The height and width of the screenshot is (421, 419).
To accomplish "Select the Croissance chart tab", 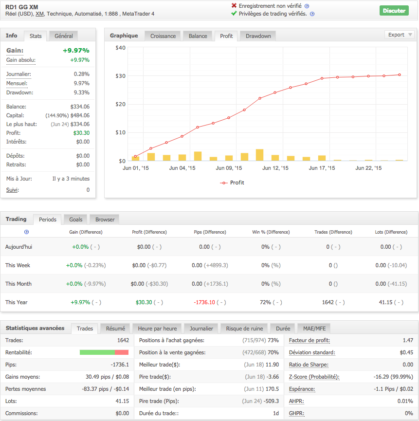I will [x=163, y=36].
